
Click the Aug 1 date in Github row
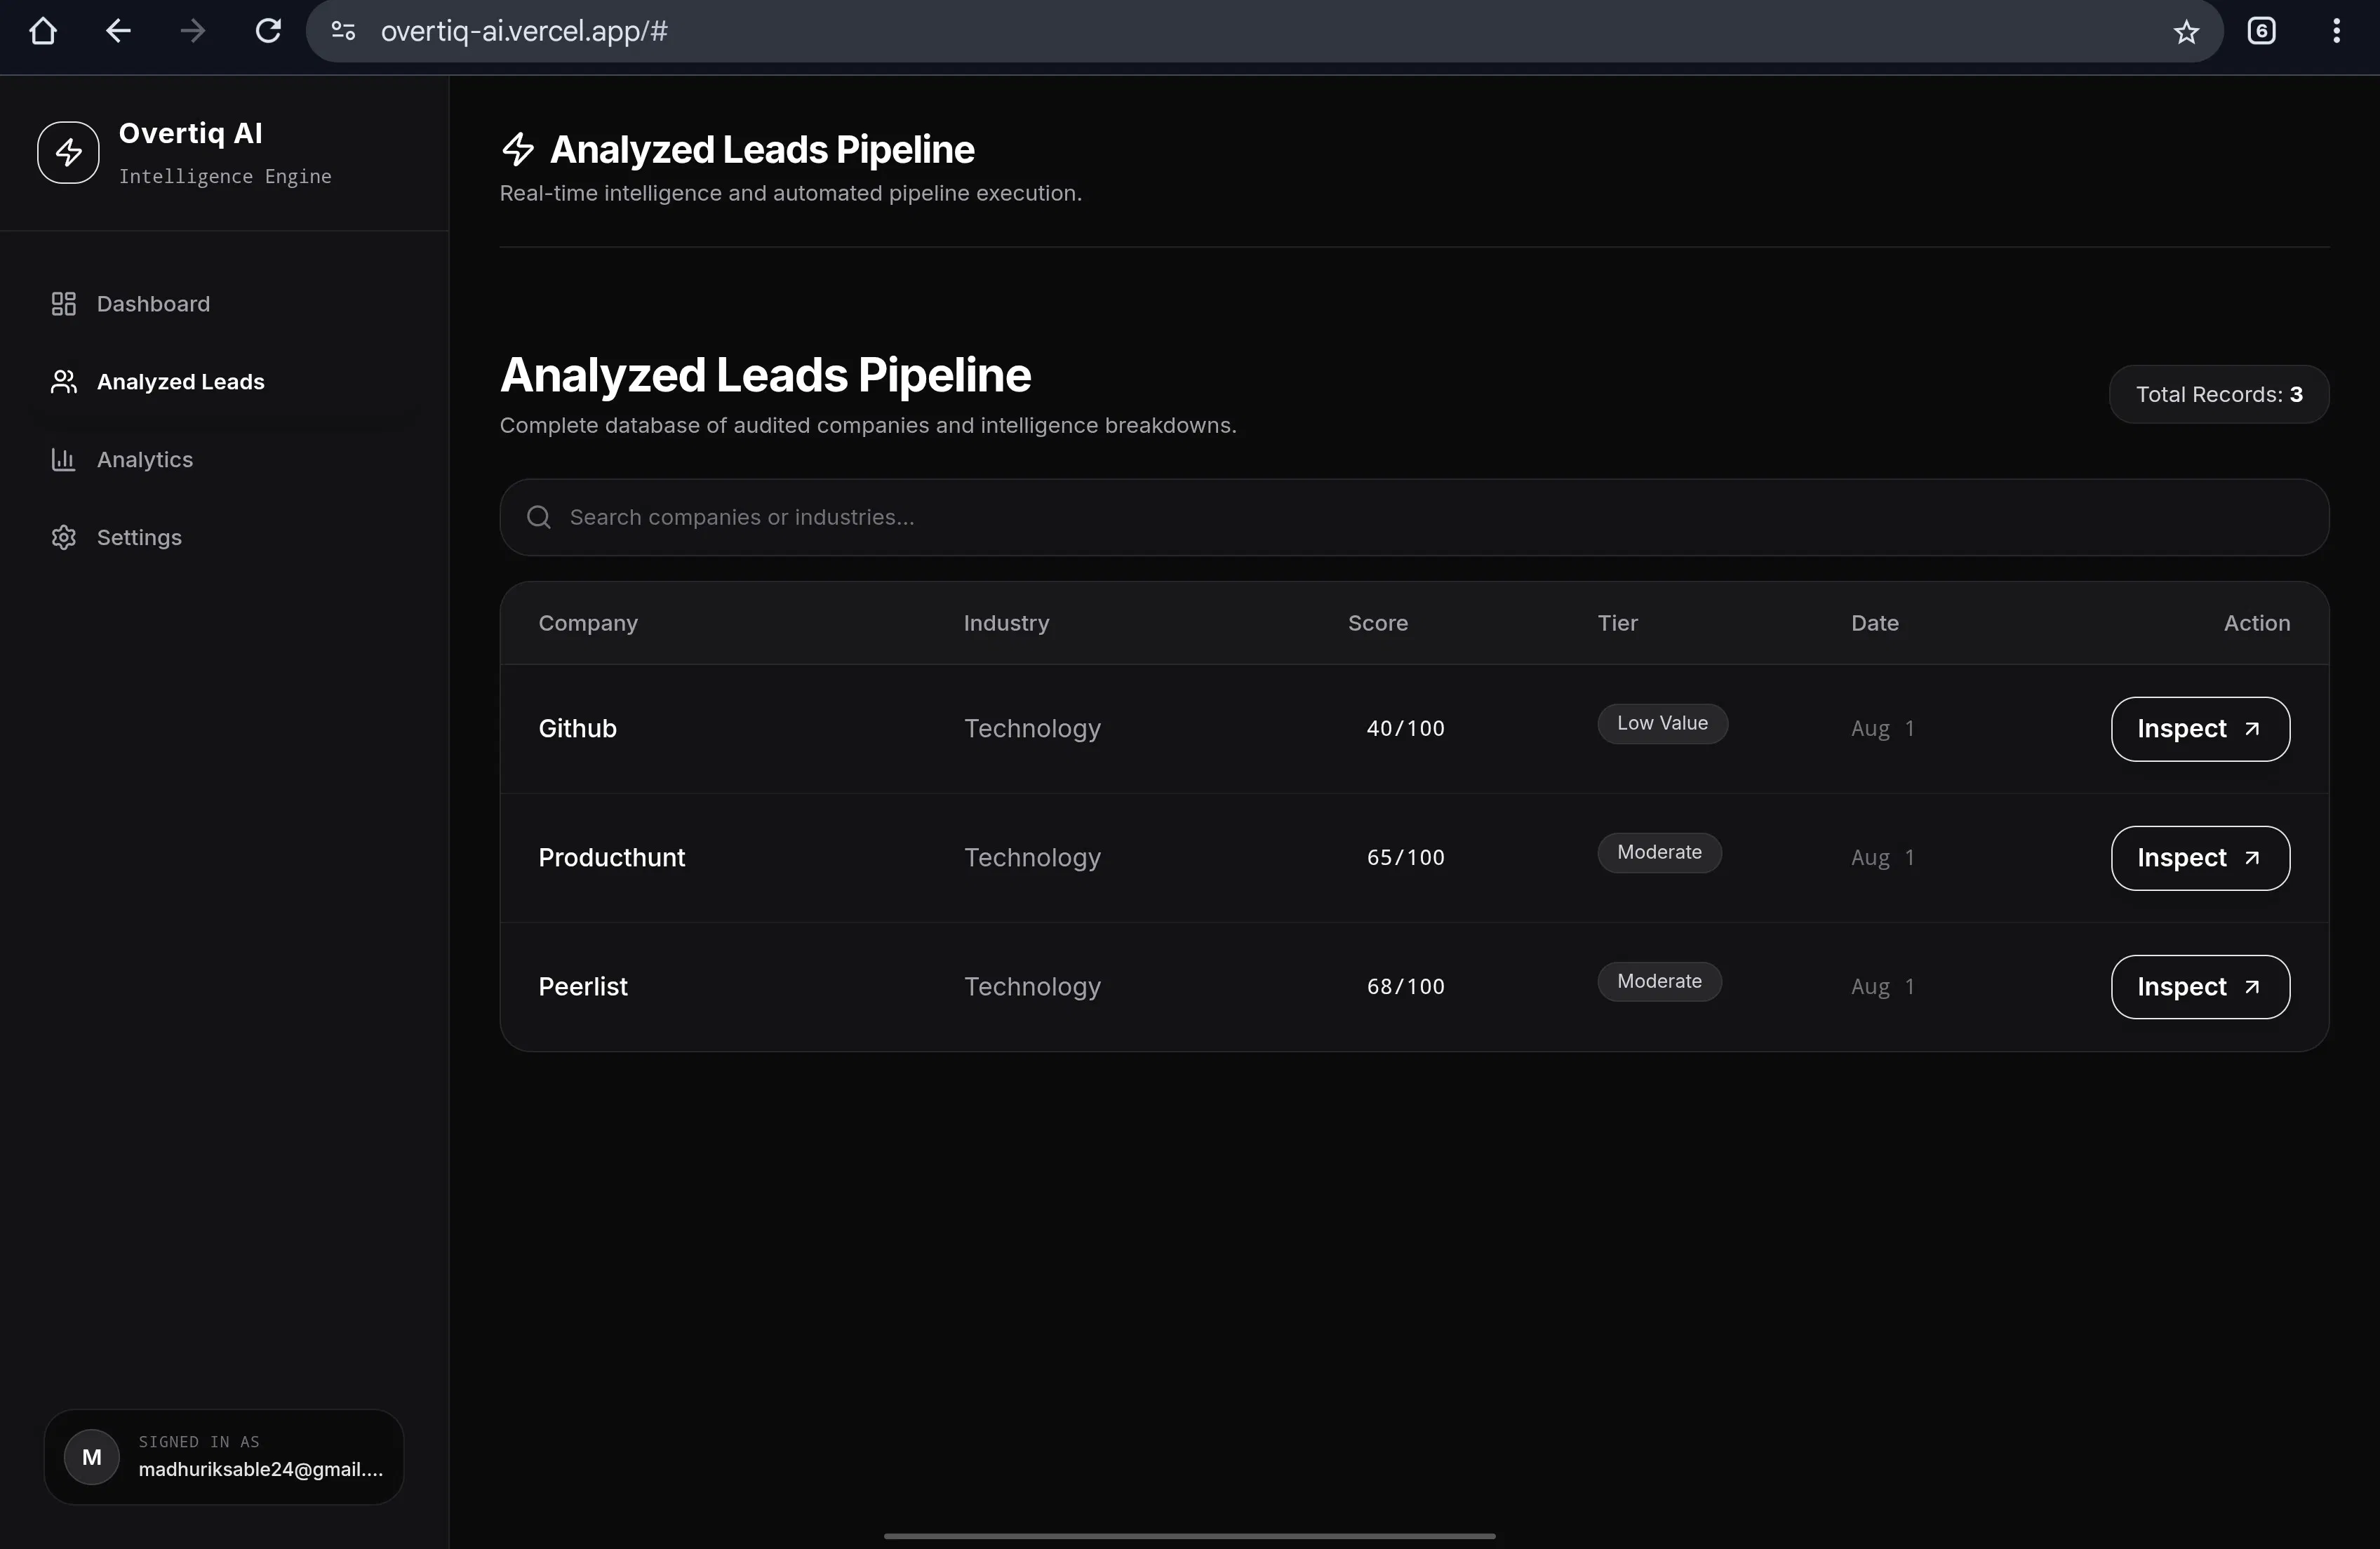point(1882,729)
